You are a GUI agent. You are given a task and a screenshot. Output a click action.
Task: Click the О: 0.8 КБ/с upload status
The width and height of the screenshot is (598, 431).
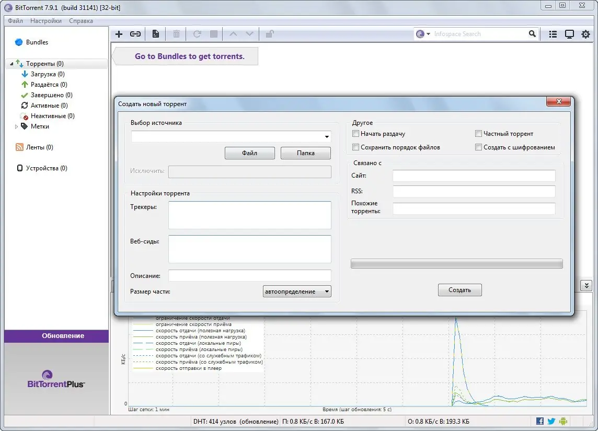click(439, 422)
